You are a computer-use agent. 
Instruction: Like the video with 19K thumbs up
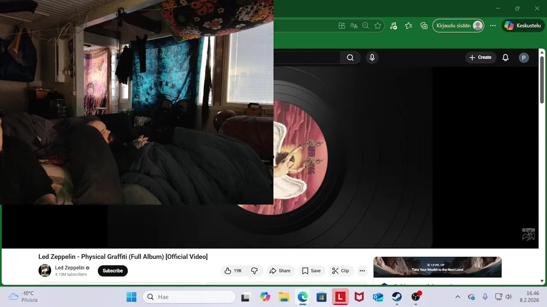tap(233, 271)
